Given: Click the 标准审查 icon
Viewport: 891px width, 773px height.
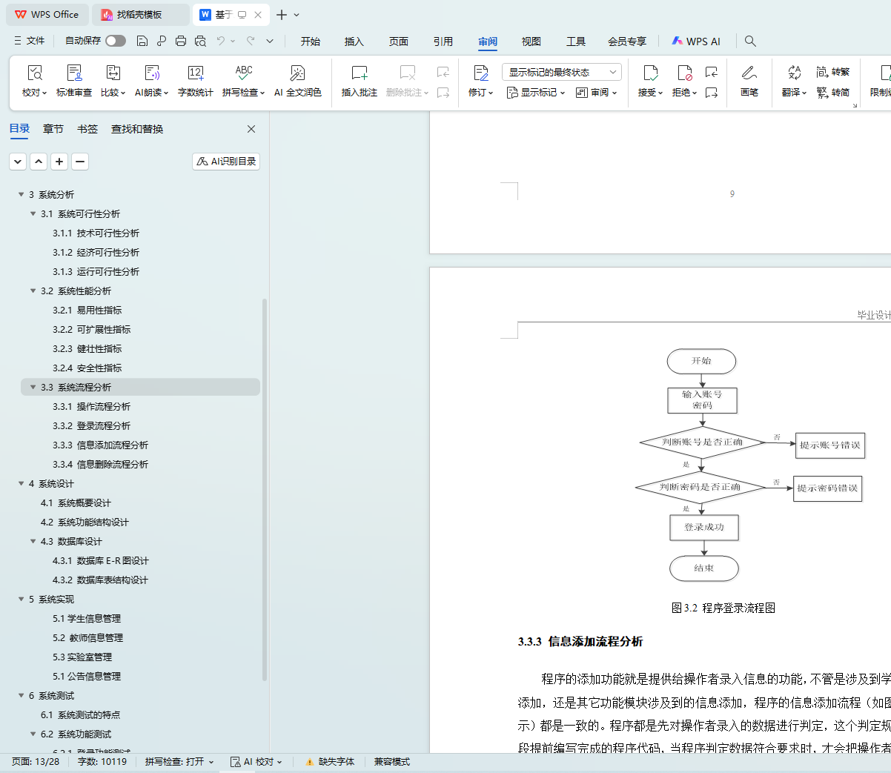Looking at the screenshot, I should tap(74, 73).
